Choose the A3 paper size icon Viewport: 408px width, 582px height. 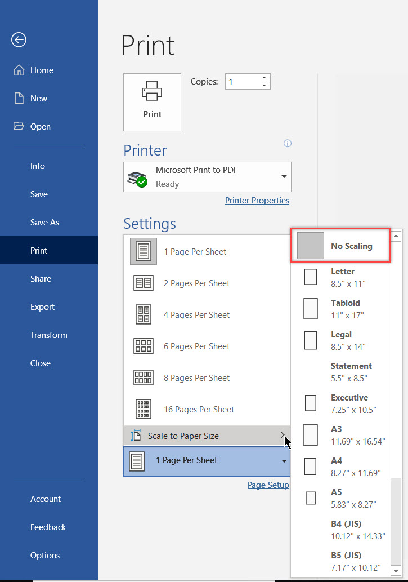pos(311,435)
